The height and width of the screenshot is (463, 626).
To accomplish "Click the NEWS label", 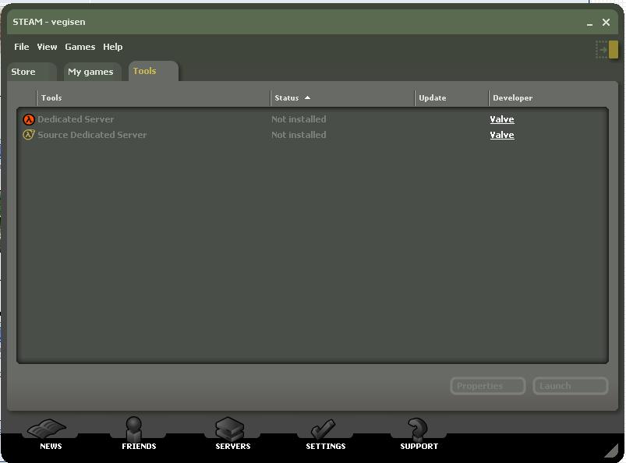I will click(x=51, y=446).
